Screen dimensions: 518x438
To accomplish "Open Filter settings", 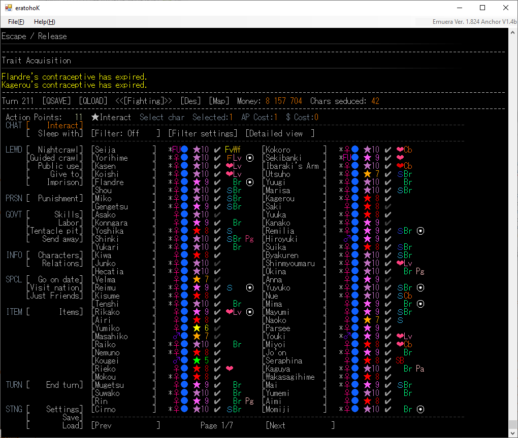I will 203,134.
